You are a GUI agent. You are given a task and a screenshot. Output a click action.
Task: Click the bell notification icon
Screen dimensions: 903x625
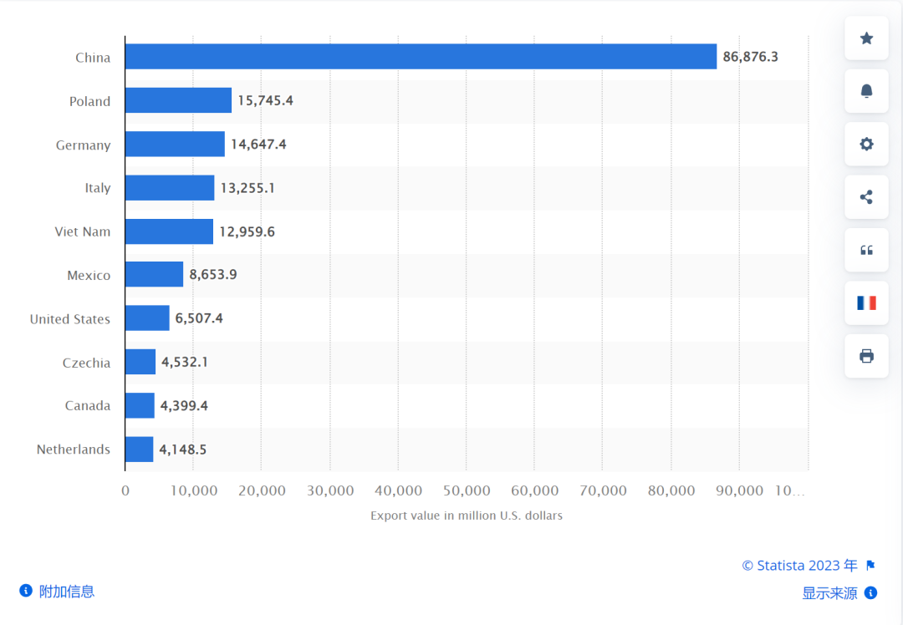tap(866, 91)
